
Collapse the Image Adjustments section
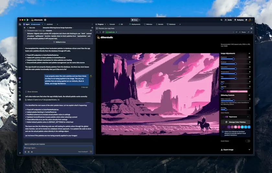click(x=249, y=53)
